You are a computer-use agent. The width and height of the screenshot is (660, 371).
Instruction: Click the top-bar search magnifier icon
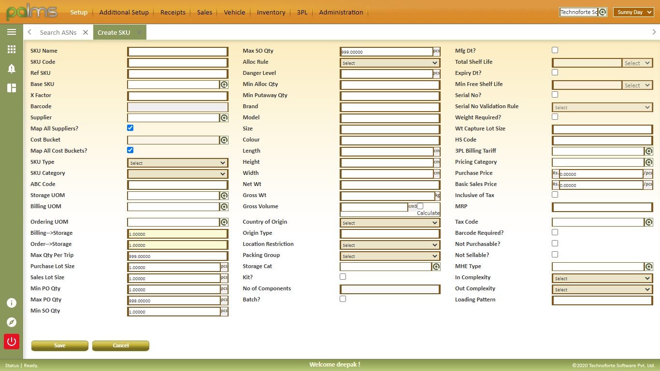pyautogui.click(x=603, y=12)
